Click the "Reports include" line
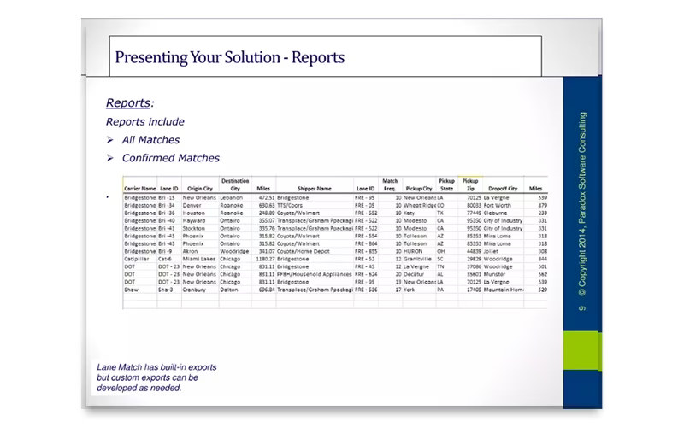Screen dimensions: 684x427 tap(145, 121)
